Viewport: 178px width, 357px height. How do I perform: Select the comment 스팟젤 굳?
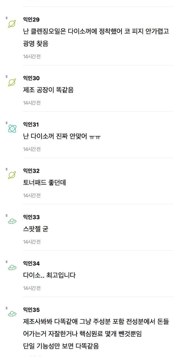point(36,229)
